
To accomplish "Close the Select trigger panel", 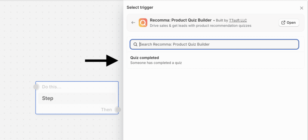I will pos(301,8).
